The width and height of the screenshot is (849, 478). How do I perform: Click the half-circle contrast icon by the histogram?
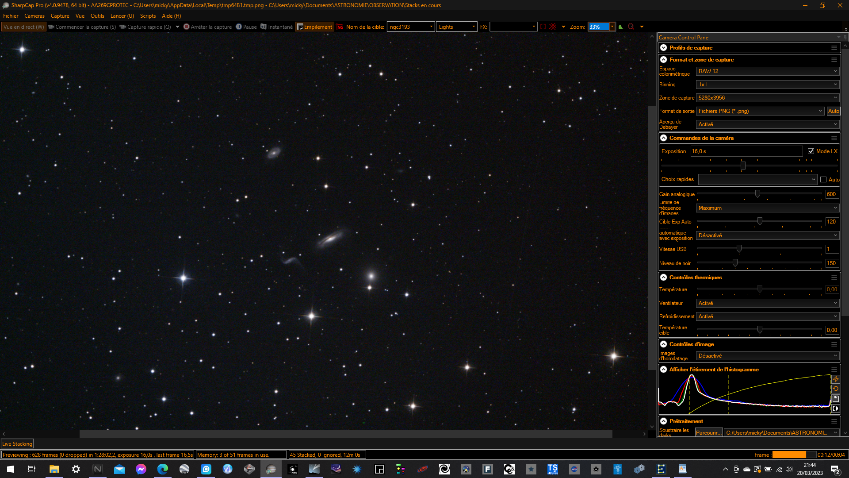pos(835,409)
